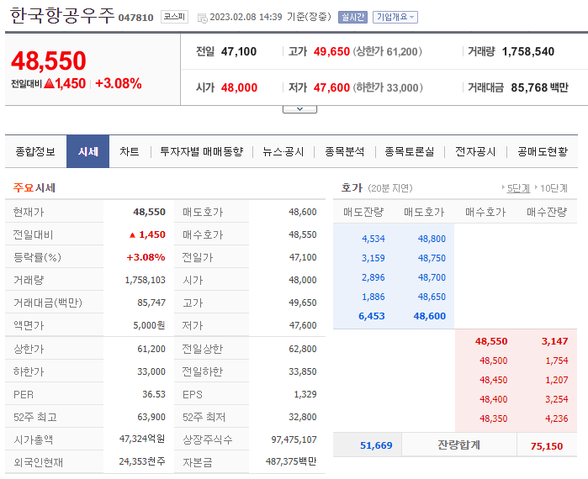This screenshot has width=588, height=479.
Task: Click 액면가 value 5,000원
Action: coord(149,325)
